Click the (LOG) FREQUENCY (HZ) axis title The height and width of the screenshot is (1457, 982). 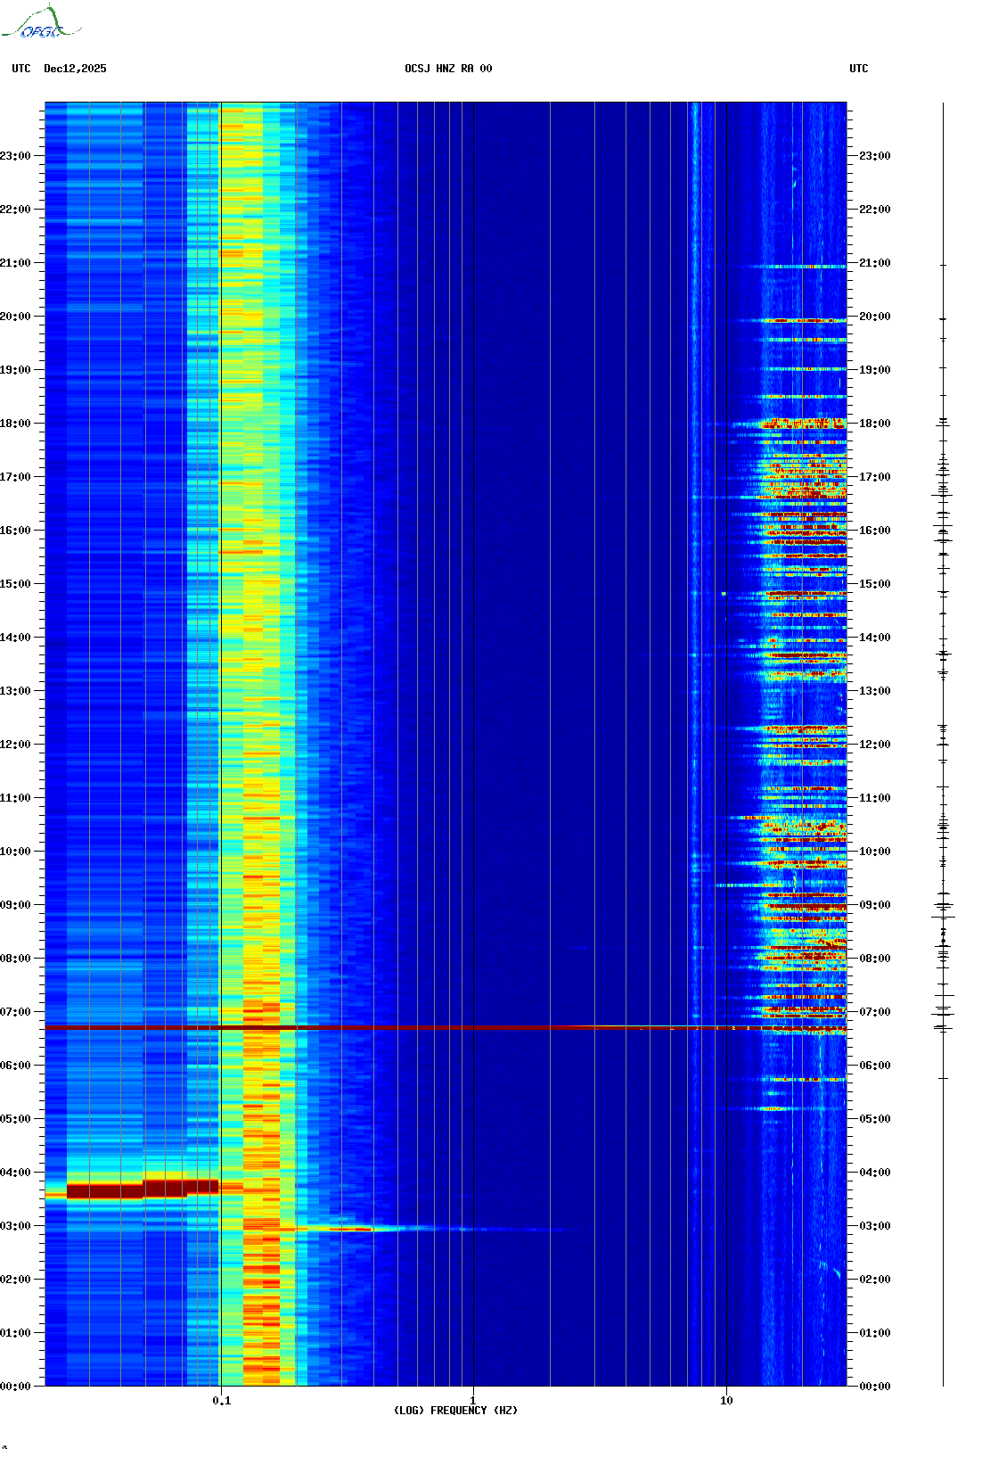point(455,1411)
